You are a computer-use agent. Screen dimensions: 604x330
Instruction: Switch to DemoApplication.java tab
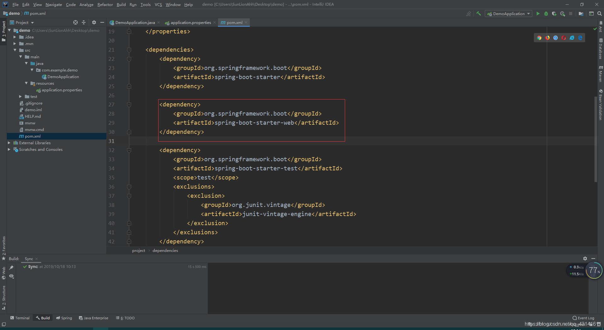(135, 22)
